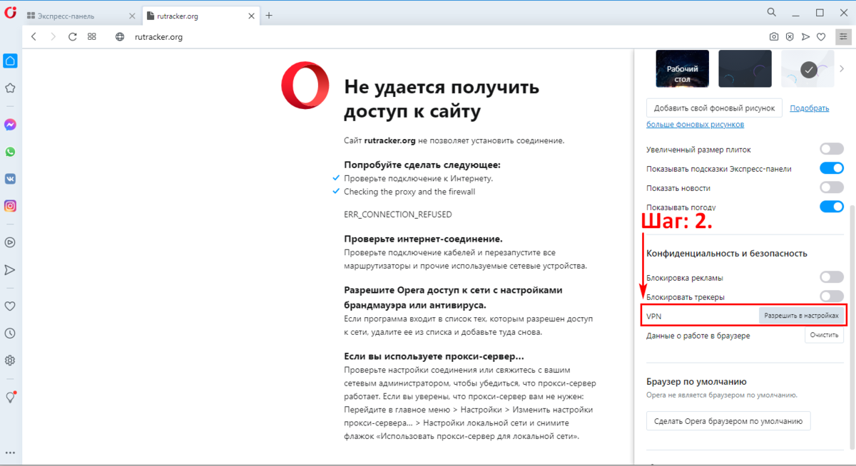The height and width of the screenshot is (466, 856).
Task: Open Settings gear in the sidebar
Action: pyautogui.click(x=10, y=361)
